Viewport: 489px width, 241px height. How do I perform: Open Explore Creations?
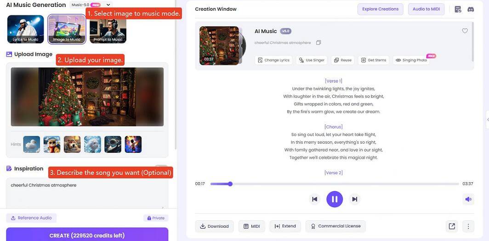(x=380, y=9)
